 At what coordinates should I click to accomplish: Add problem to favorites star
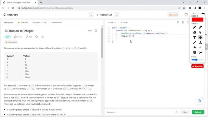click(x=37, y=37)
